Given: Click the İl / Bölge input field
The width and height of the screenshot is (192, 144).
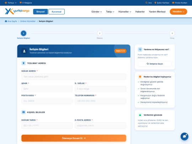Looking at the screenshot, I should coord(100,89).
